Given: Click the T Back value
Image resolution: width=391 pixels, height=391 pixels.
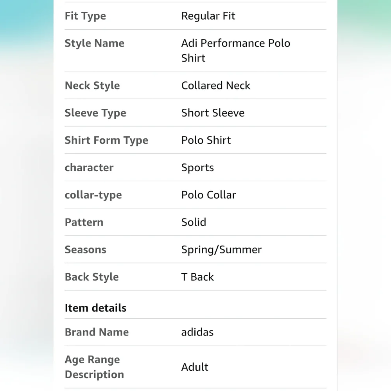Looking at the screenshot, I should coord(197,277).
